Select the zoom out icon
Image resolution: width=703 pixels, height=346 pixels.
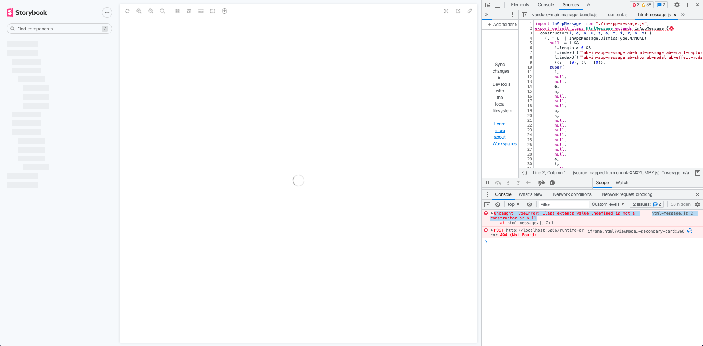pos(151,11)
